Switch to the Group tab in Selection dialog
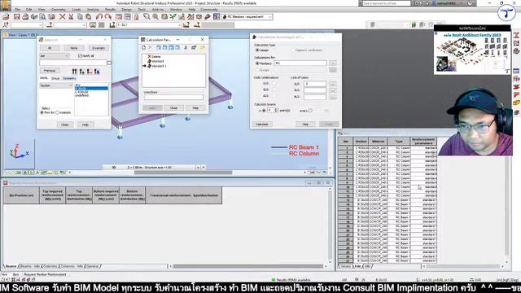 click(x=55, y=78)
